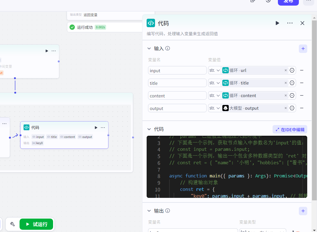Click the code node icon in panel header
Screen dimensions: 317x232
151,23
